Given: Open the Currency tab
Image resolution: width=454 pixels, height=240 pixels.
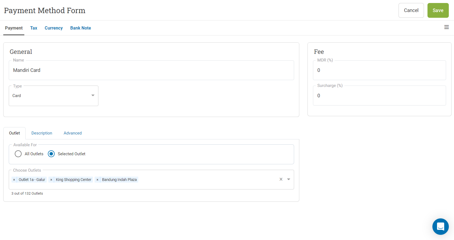Looking at the screenshot, I should tap(54, 28).
